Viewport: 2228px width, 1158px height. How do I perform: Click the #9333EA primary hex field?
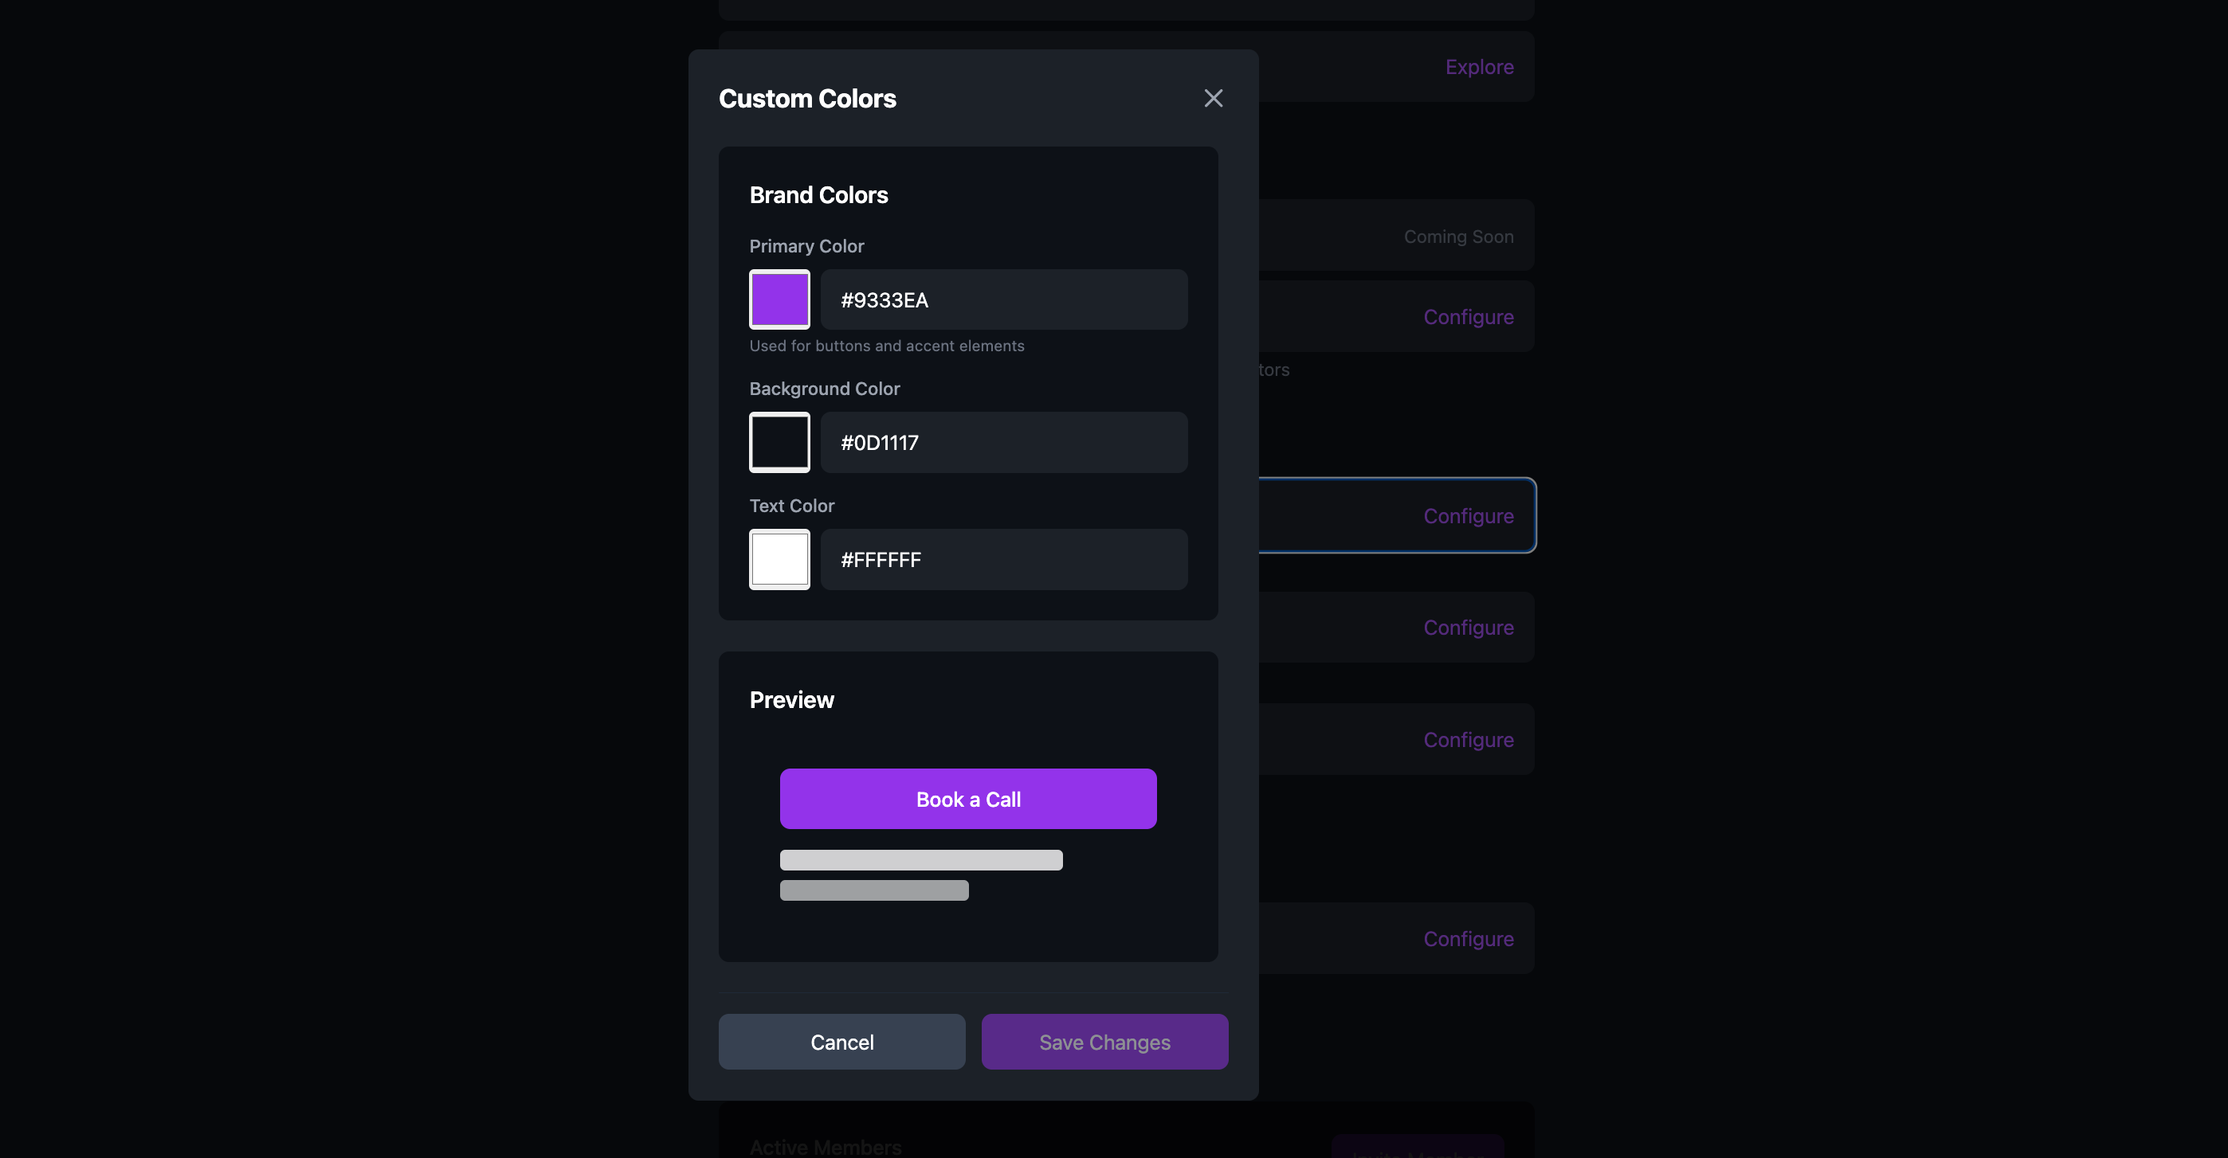1003,299
